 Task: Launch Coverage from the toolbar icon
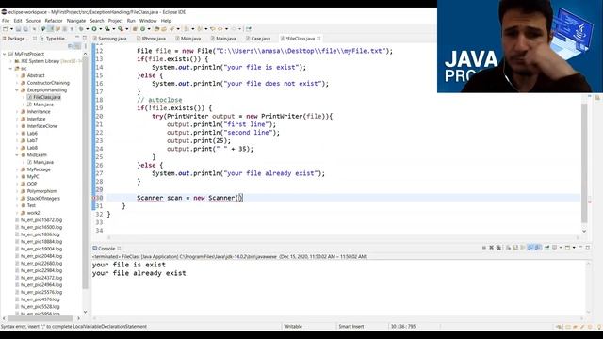click(106, 29)
